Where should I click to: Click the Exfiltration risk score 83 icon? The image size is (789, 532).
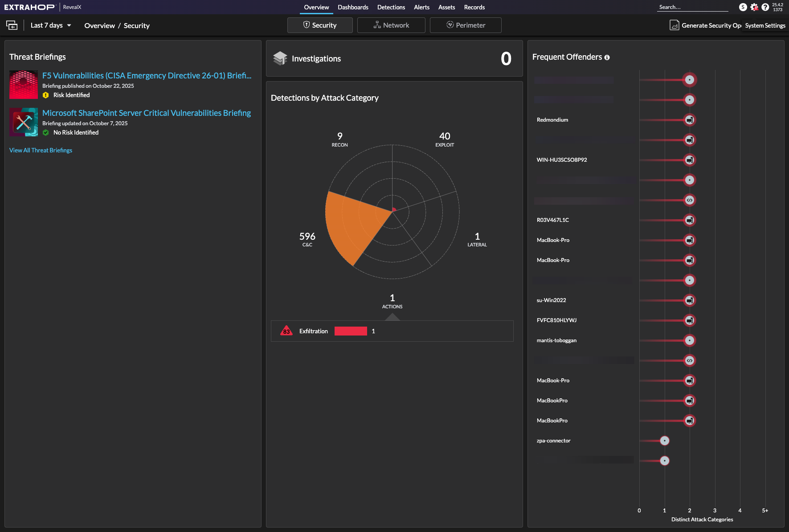click(x=286, y=331)
